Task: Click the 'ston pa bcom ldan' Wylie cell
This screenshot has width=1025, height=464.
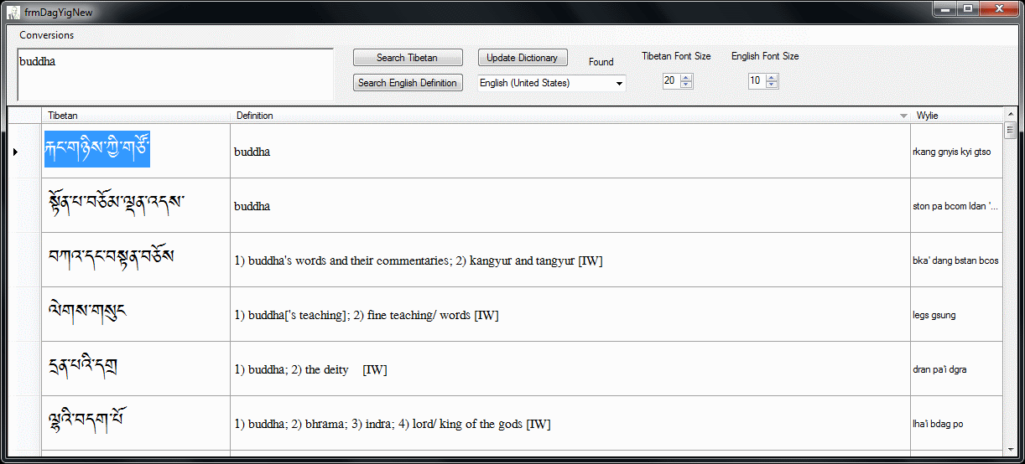Action: (x=956, y=205)
